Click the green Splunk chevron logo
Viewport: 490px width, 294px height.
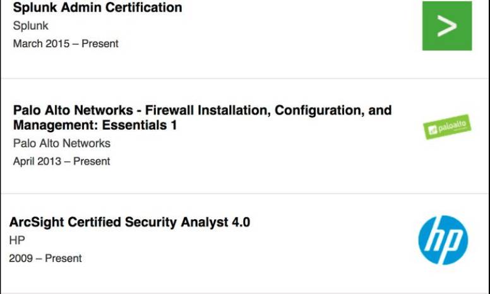click(446, 26)
